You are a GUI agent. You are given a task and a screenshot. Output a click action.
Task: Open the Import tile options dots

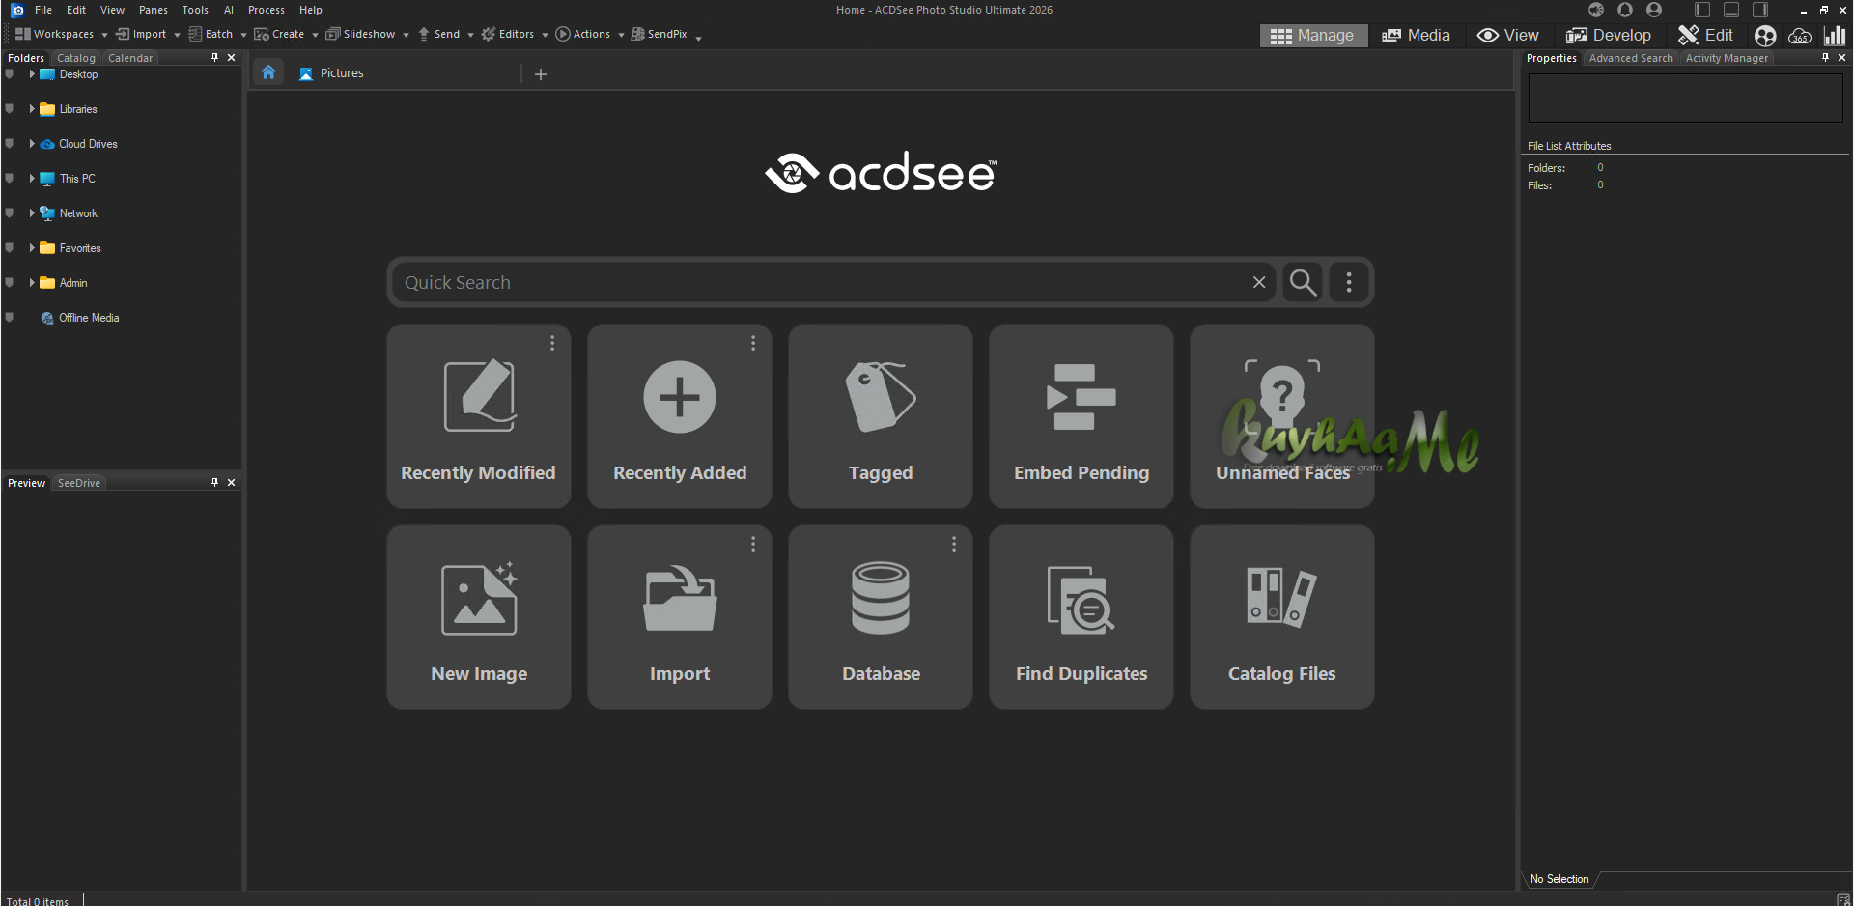pos(753,544)
